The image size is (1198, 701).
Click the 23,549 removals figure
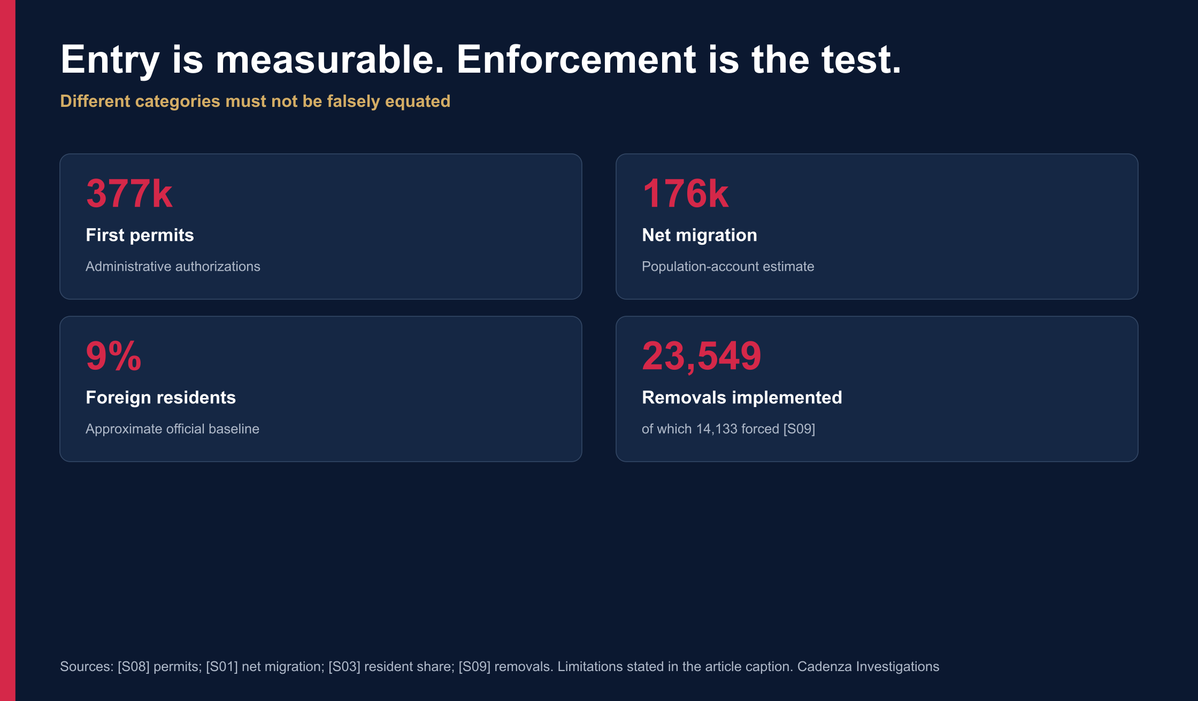701,356
